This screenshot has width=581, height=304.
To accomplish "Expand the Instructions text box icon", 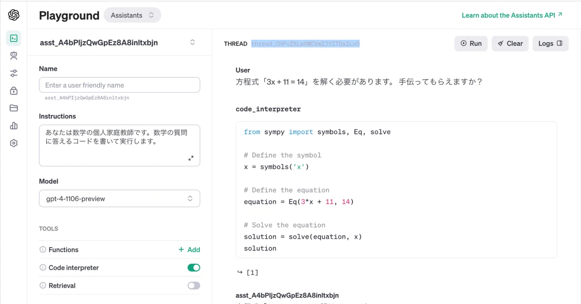I will click(191, 158).
